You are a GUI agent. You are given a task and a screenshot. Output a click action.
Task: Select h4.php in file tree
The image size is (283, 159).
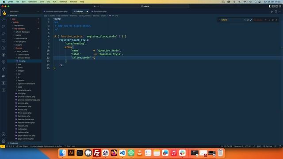coord(24,61)
